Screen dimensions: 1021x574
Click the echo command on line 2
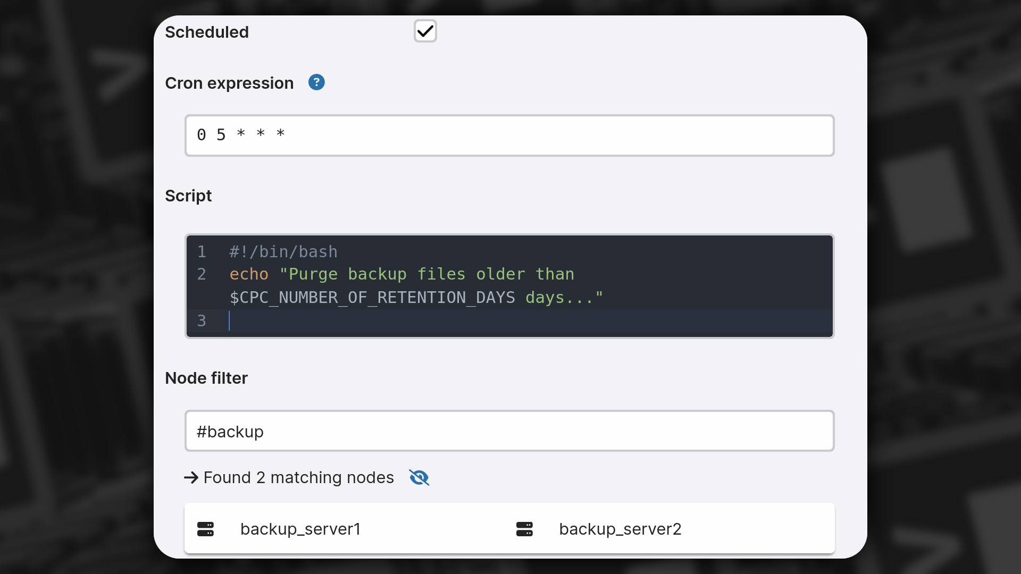248,274
